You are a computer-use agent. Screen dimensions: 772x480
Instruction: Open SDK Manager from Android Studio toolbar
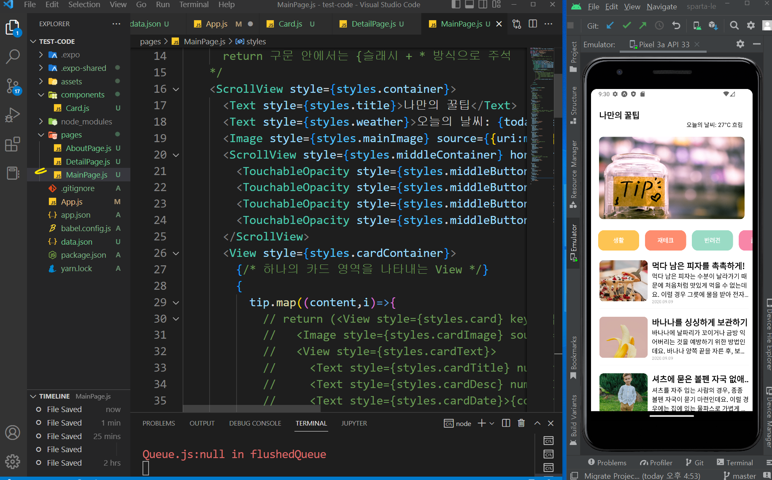(x=713, y=26)
